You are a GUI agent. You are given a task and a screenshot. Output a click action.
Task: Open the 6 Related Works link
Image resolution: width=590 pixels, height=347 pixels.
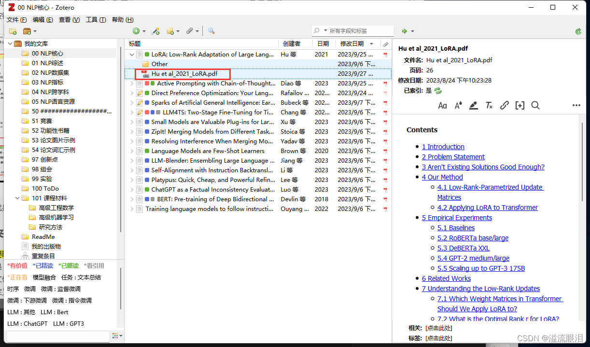446,278
